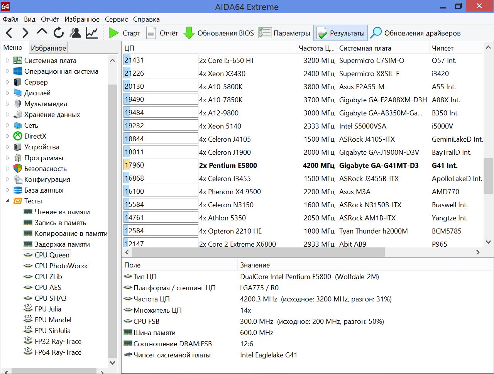The width and height of the screenshot is (494, 374).
Task: Go back with the left arrow icon
Action: coord(10,33)
